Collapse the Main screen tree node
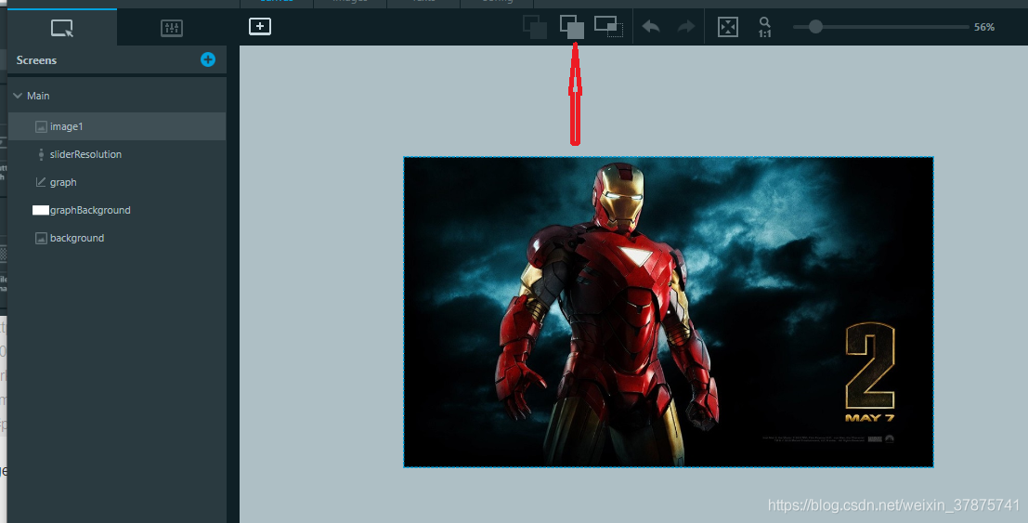This screenshot has height=523, width=1028. pyautogui.click(x=18, y=96)
